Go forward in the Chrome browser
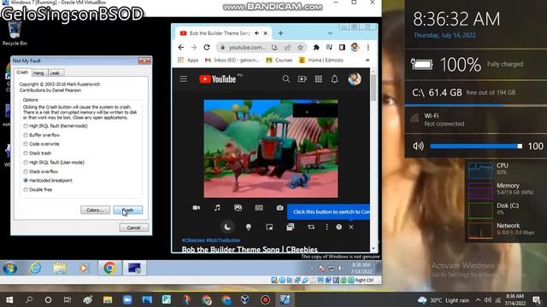This screenshot has width=547, height=307. (194, 48)
